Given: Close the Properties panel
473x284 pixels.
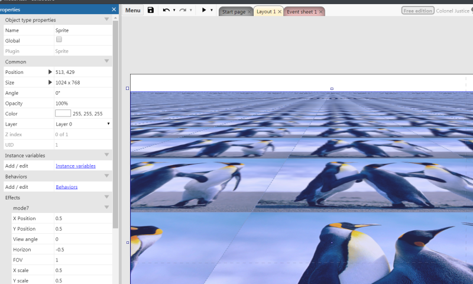Looking at the screenshot, I should (114, 9).
